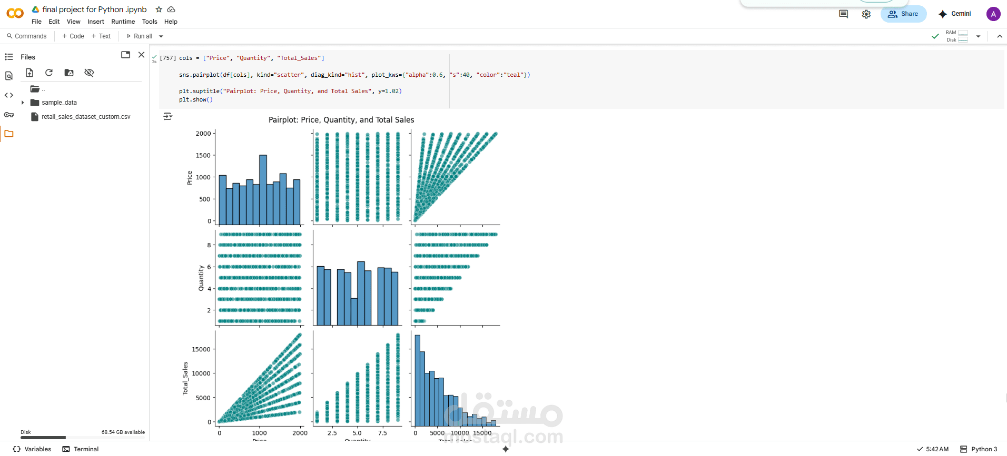Collapse the header with the chevron up

[1000, 36]
